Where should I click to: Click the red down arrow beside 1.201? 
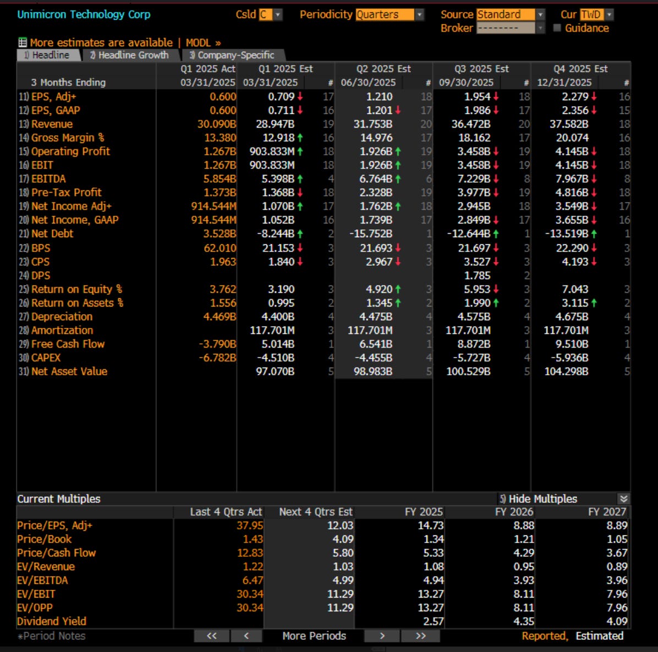point(398,111)
